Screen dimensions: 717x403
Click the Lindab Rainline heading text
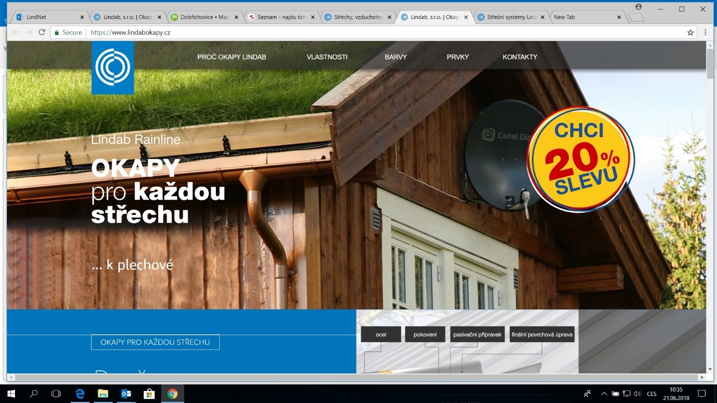point(136,139)
